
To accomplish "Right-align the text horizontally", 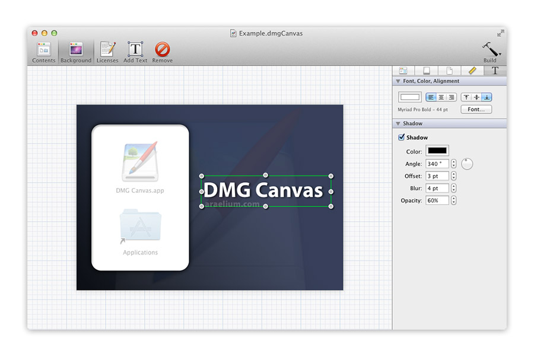I will coord(451,97).
